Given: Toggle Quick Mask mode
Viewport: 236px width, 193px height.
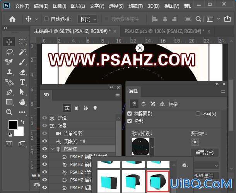Looking at the screenshot, I should pos(9,143).
